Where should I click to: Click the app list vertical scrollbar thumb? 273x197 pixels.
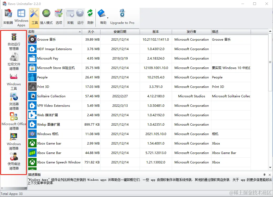(x=270, y=62)
